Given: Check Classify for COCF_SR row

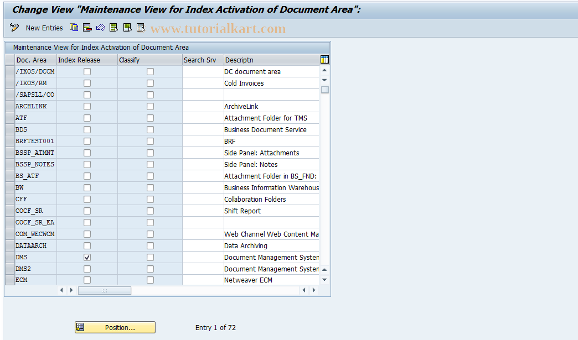Looking at the screenshot, I should click(150, 211).
